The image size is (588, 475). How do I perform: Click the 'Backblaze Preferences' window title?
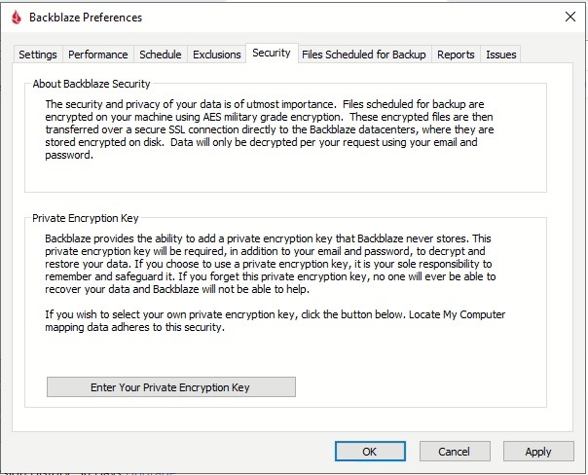point(86,18)
